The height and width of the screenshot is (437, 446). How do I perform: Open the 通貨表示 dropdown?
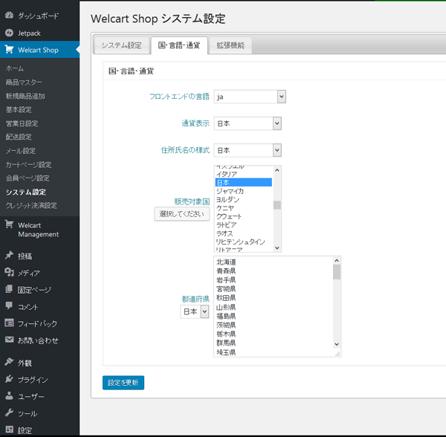[248, 123]
